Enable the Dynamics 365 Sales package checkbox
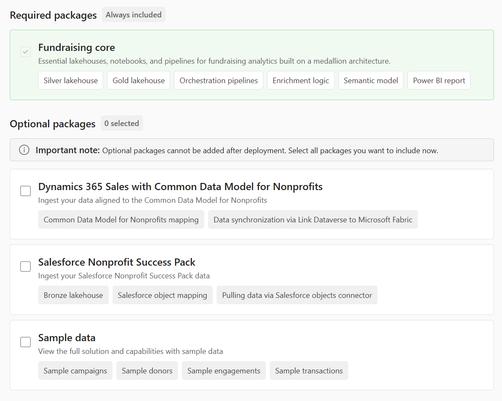The image size is (502, 401). 25,191
